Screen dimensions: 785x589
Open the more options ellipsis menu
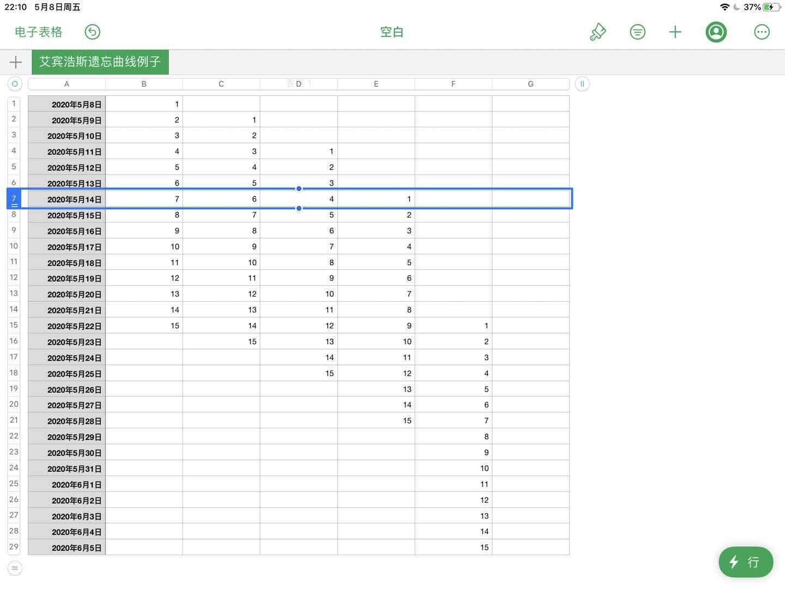pos(762,32)
